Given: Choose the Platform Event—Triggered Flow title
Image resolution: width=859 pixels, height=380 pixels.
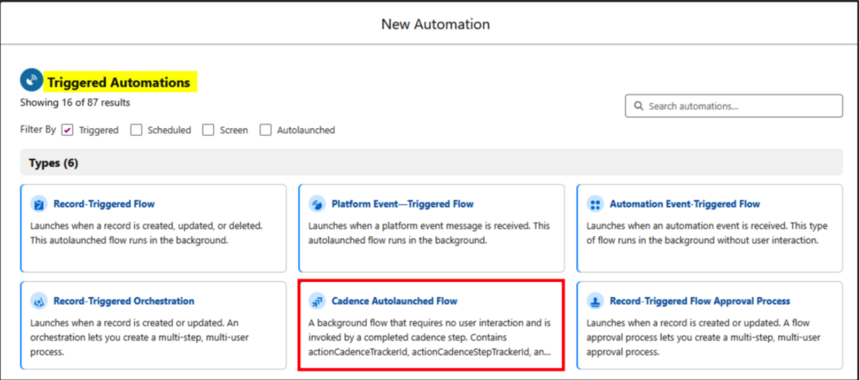Looking at the screenshot, I should coord(403,204).
